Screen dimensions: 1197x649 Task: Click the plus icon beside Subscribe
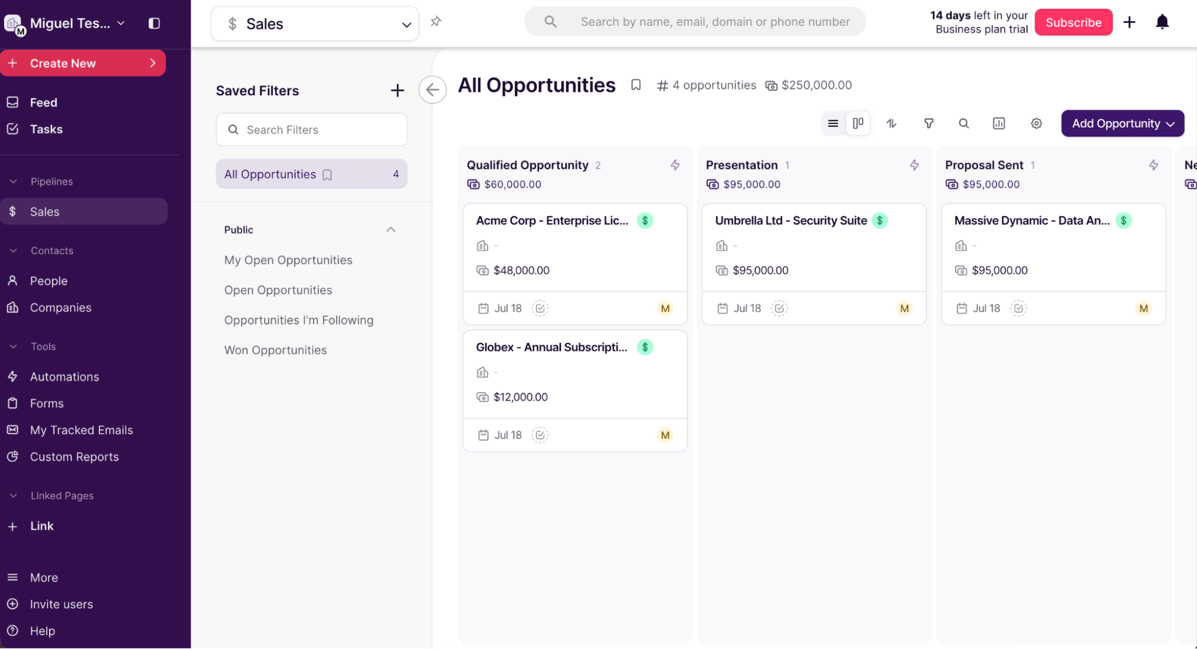[1129, 22]
